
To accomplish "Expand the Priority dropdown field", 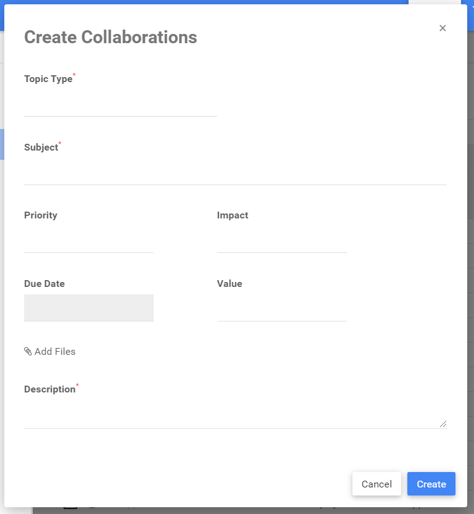I will (x=88, y=241).
